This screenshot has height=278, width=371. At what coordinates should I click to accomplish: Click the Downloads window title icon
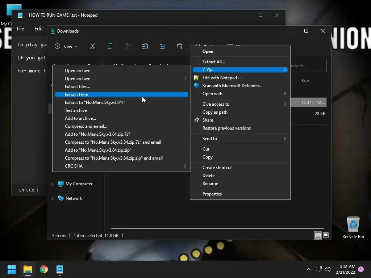click(53, 31)
